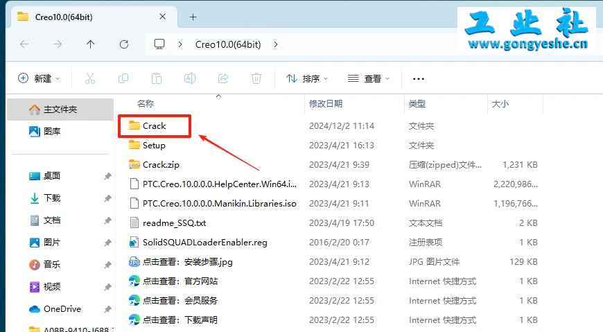Go back using the Back arrow

24,44
